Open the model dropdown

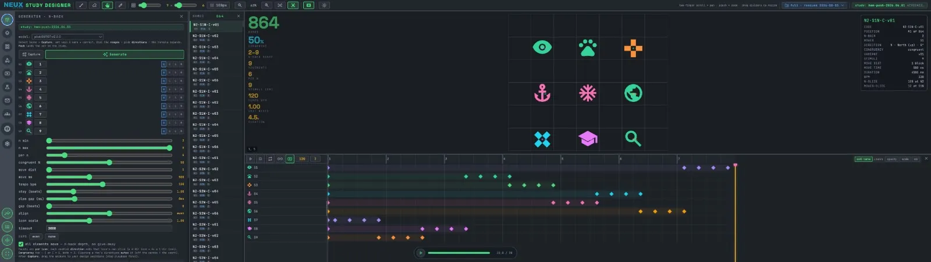[68, 36]
